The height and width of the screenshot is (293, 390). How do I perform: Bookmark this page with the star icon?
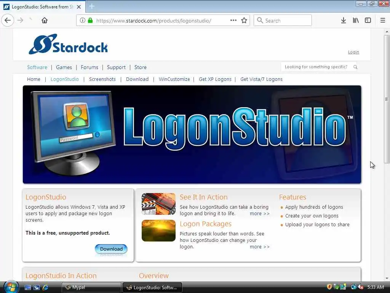244,21
